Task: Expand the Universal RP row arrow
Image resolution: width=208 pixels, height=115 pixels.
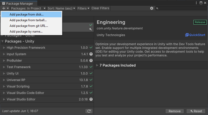Action: pyautogui.click(x=4, y=80)
